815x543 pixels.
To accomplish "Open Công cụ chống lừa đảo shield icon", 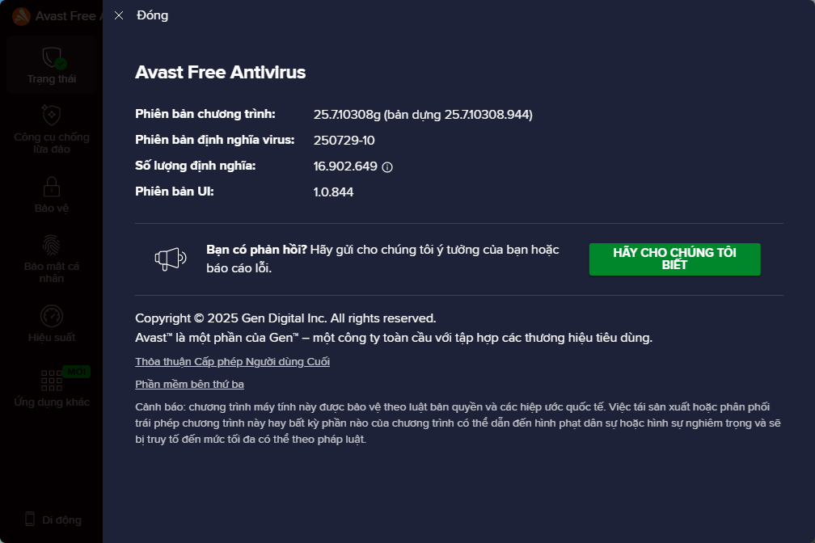I will coord(52,115).
